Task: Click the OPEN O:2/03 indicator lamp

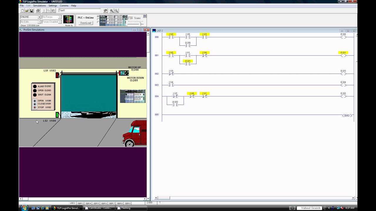Action: coord(35,91)
